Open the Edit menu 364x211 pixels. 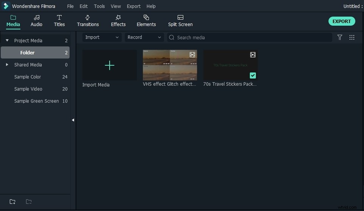tap(84, 6)
